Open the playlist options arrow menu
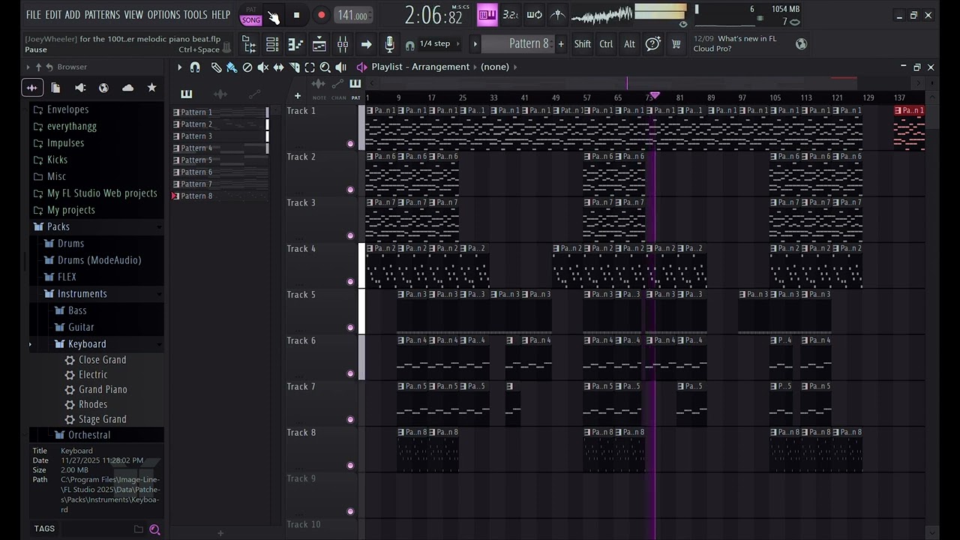 [x=179, y=67]
